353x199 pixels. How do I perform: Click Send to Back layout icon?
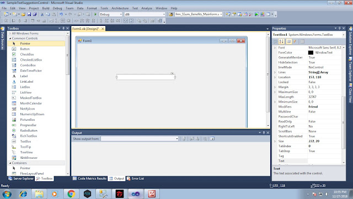(x=145, y=21)
